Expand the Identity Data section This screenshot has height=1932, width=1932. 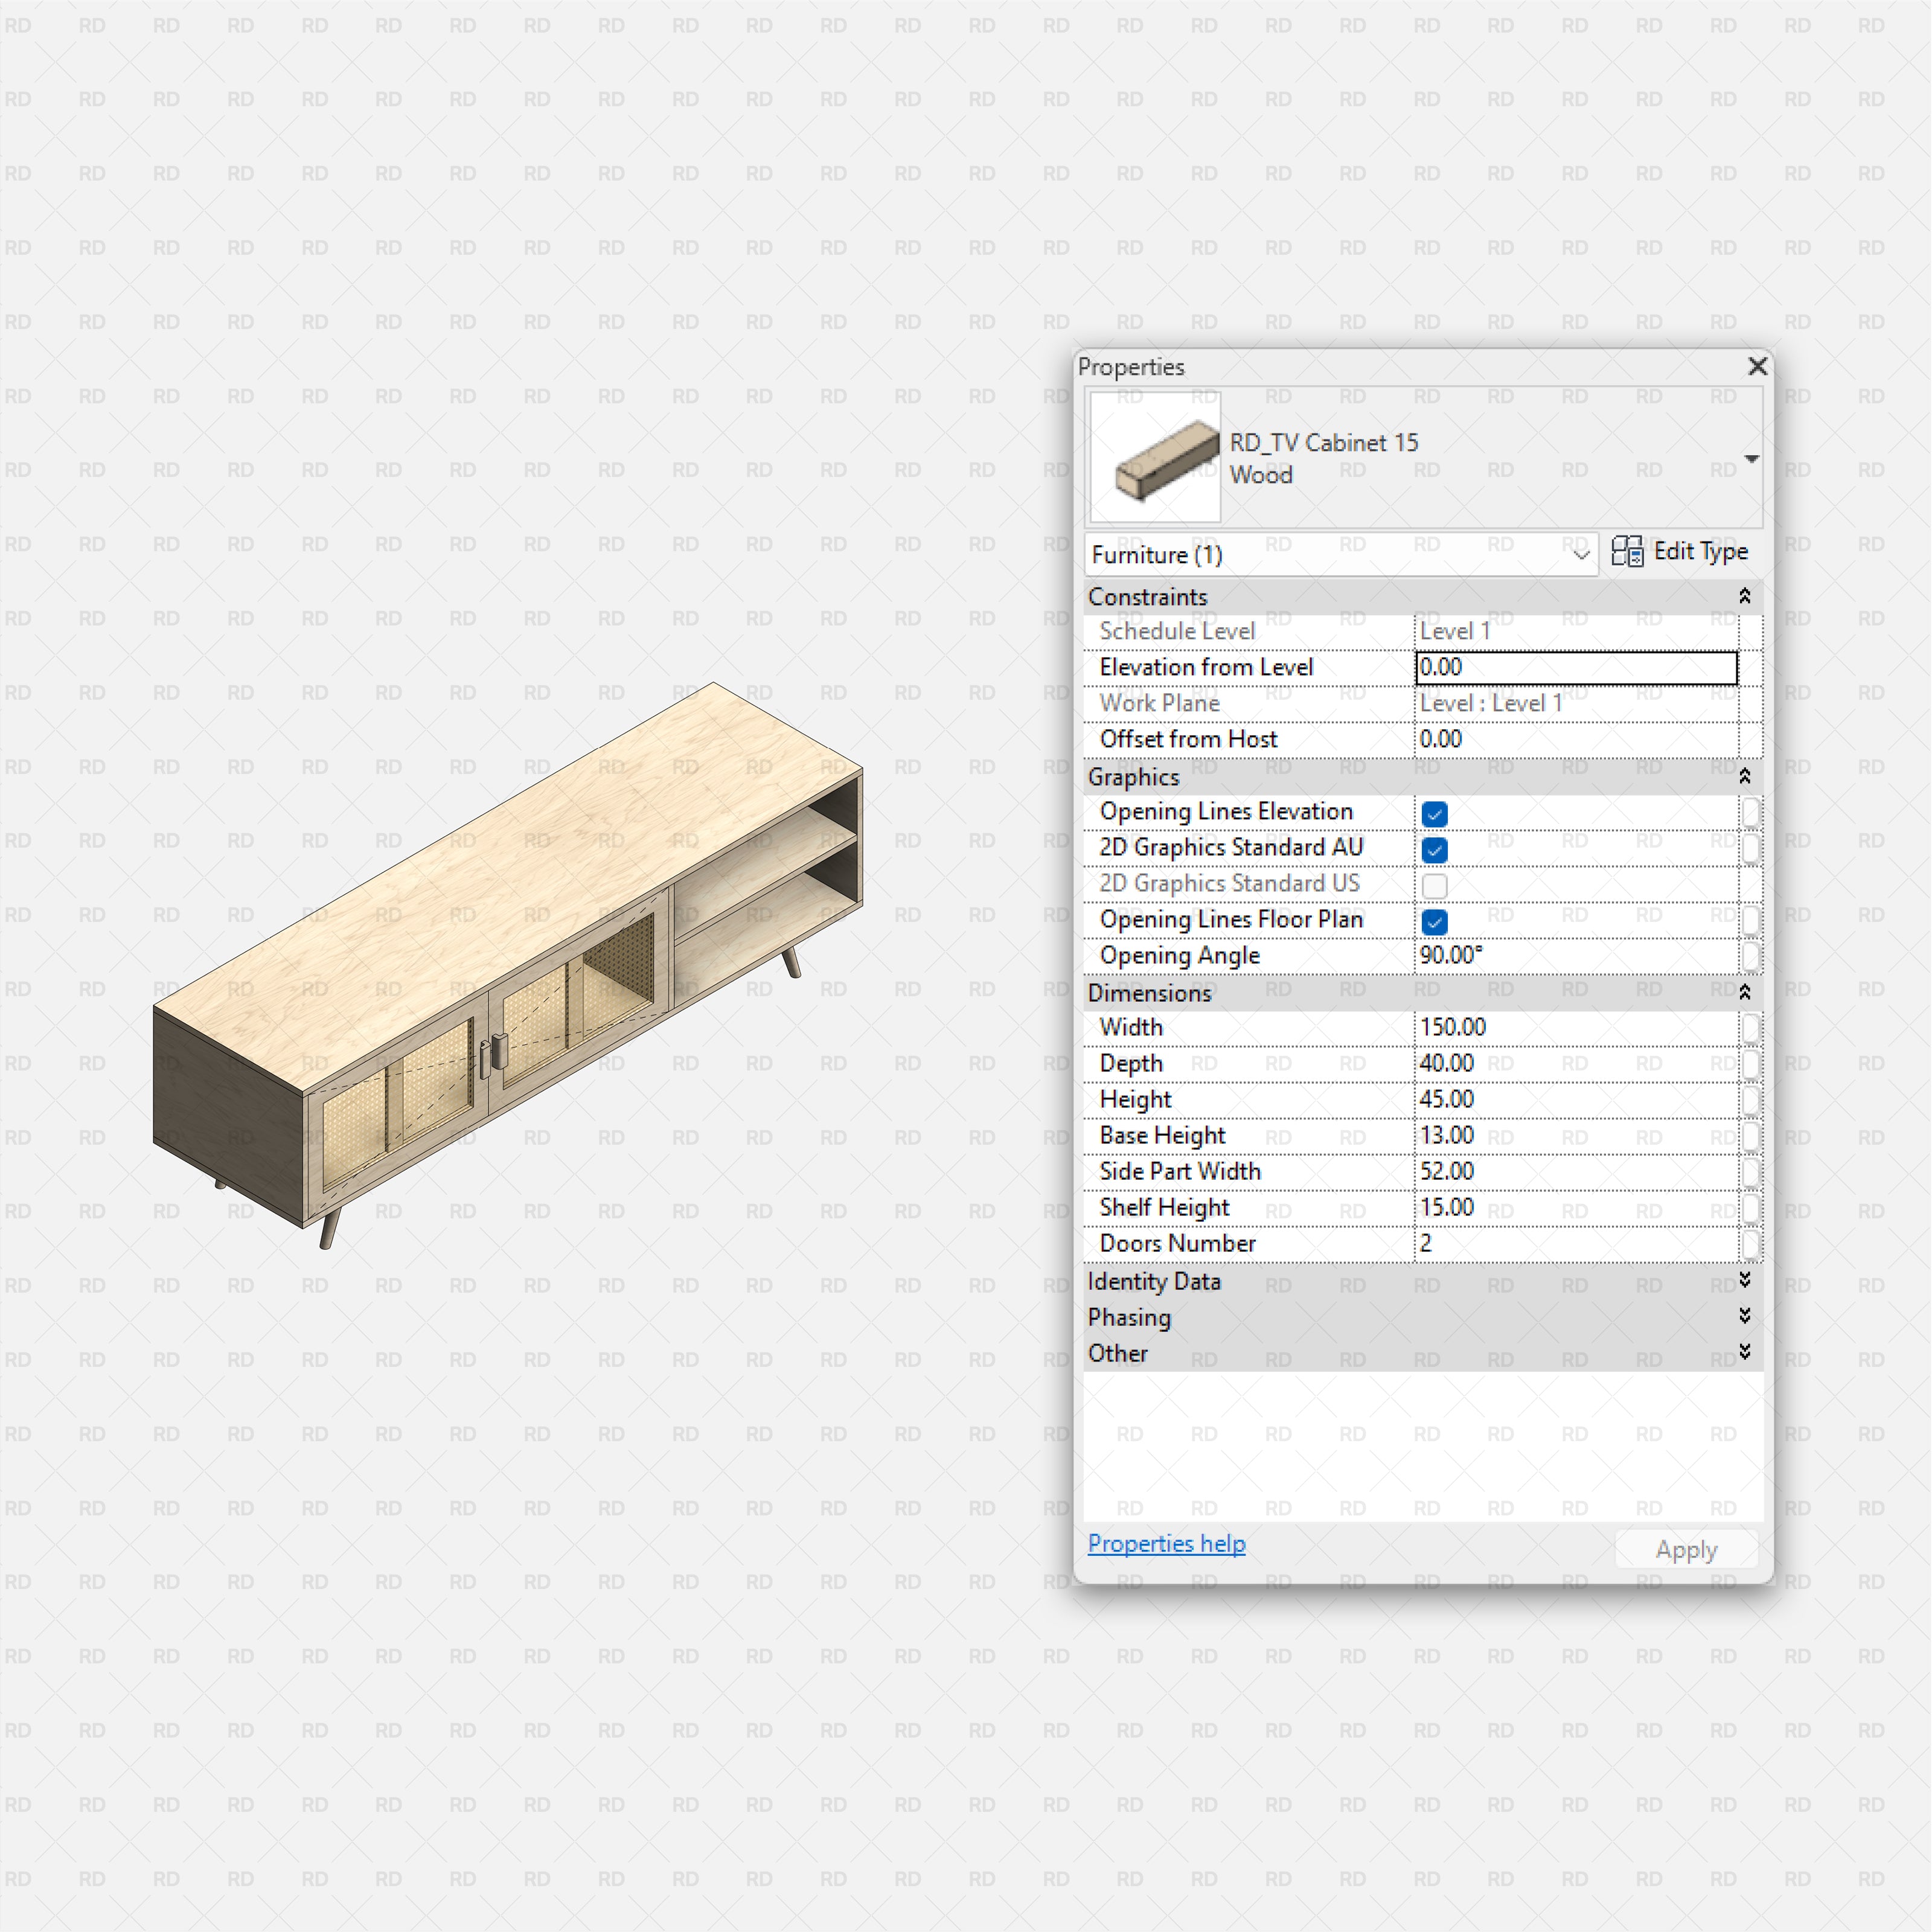click(x=1744, y=1280)
